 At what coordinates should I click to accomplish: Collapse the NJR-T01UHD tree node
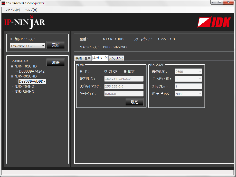12,66
